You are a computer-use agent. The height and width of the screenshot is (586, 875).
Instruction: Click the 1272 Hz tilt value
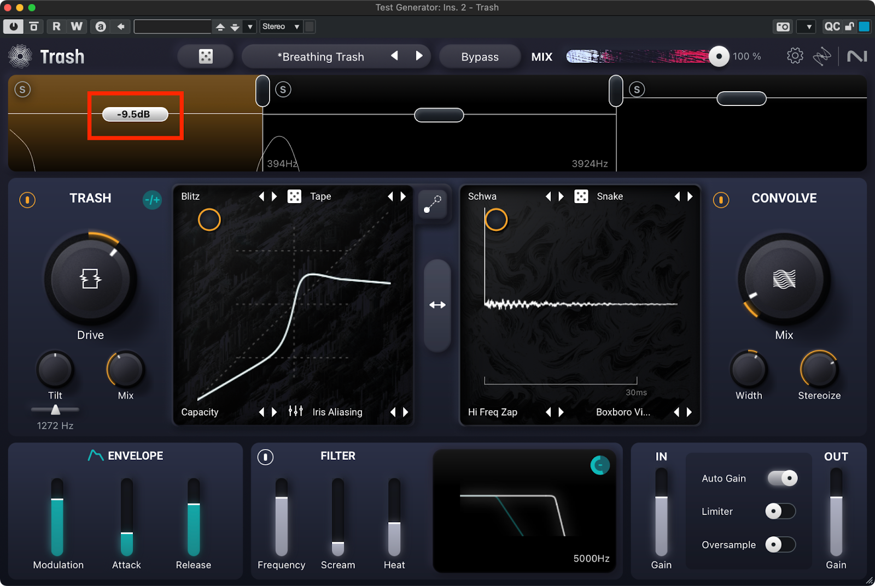(55, 425)
